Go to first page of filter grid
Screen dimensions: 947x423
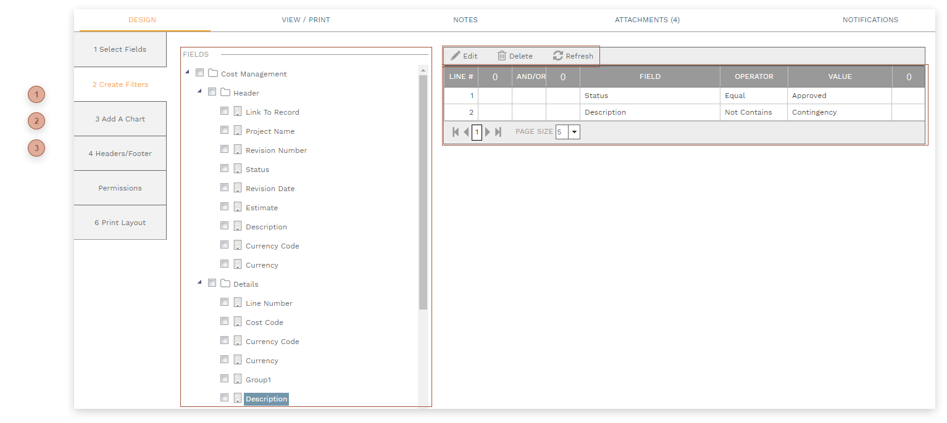point(456,132)
